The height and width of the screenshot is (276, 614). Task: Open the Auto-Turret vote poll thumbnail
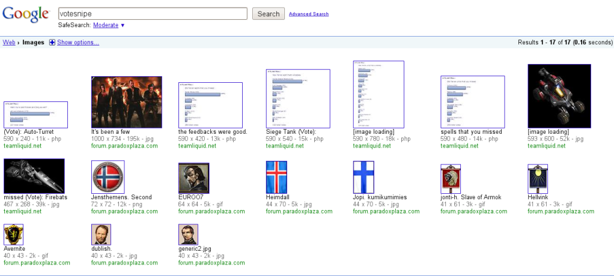click(35, 115)
